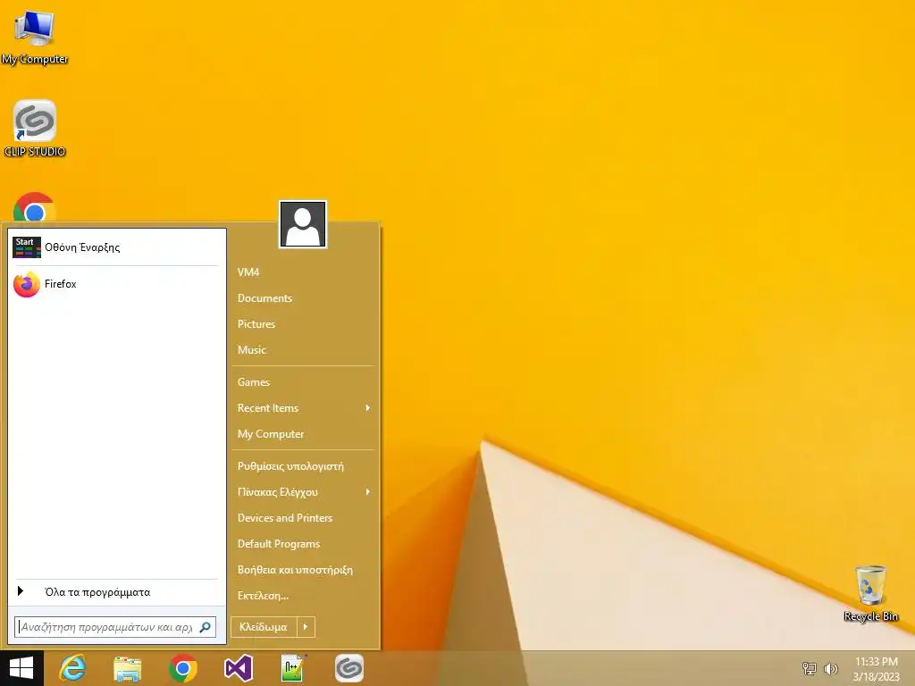The width and height of the screenshot is (915, 686).
Task: Expand Recent Items submenu arrow
Action: (x=367, y=407)
